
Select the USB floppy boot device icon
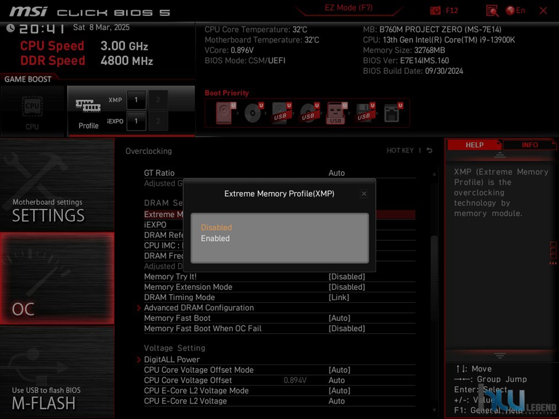pyautogui.click(x=365, y=113)
